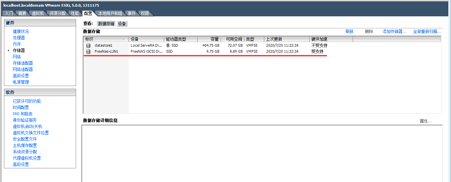Image resolution: width=451 pixels, height=182 pixels.
Task: Switch to the 摘要 tab
Action: (22, 13)
